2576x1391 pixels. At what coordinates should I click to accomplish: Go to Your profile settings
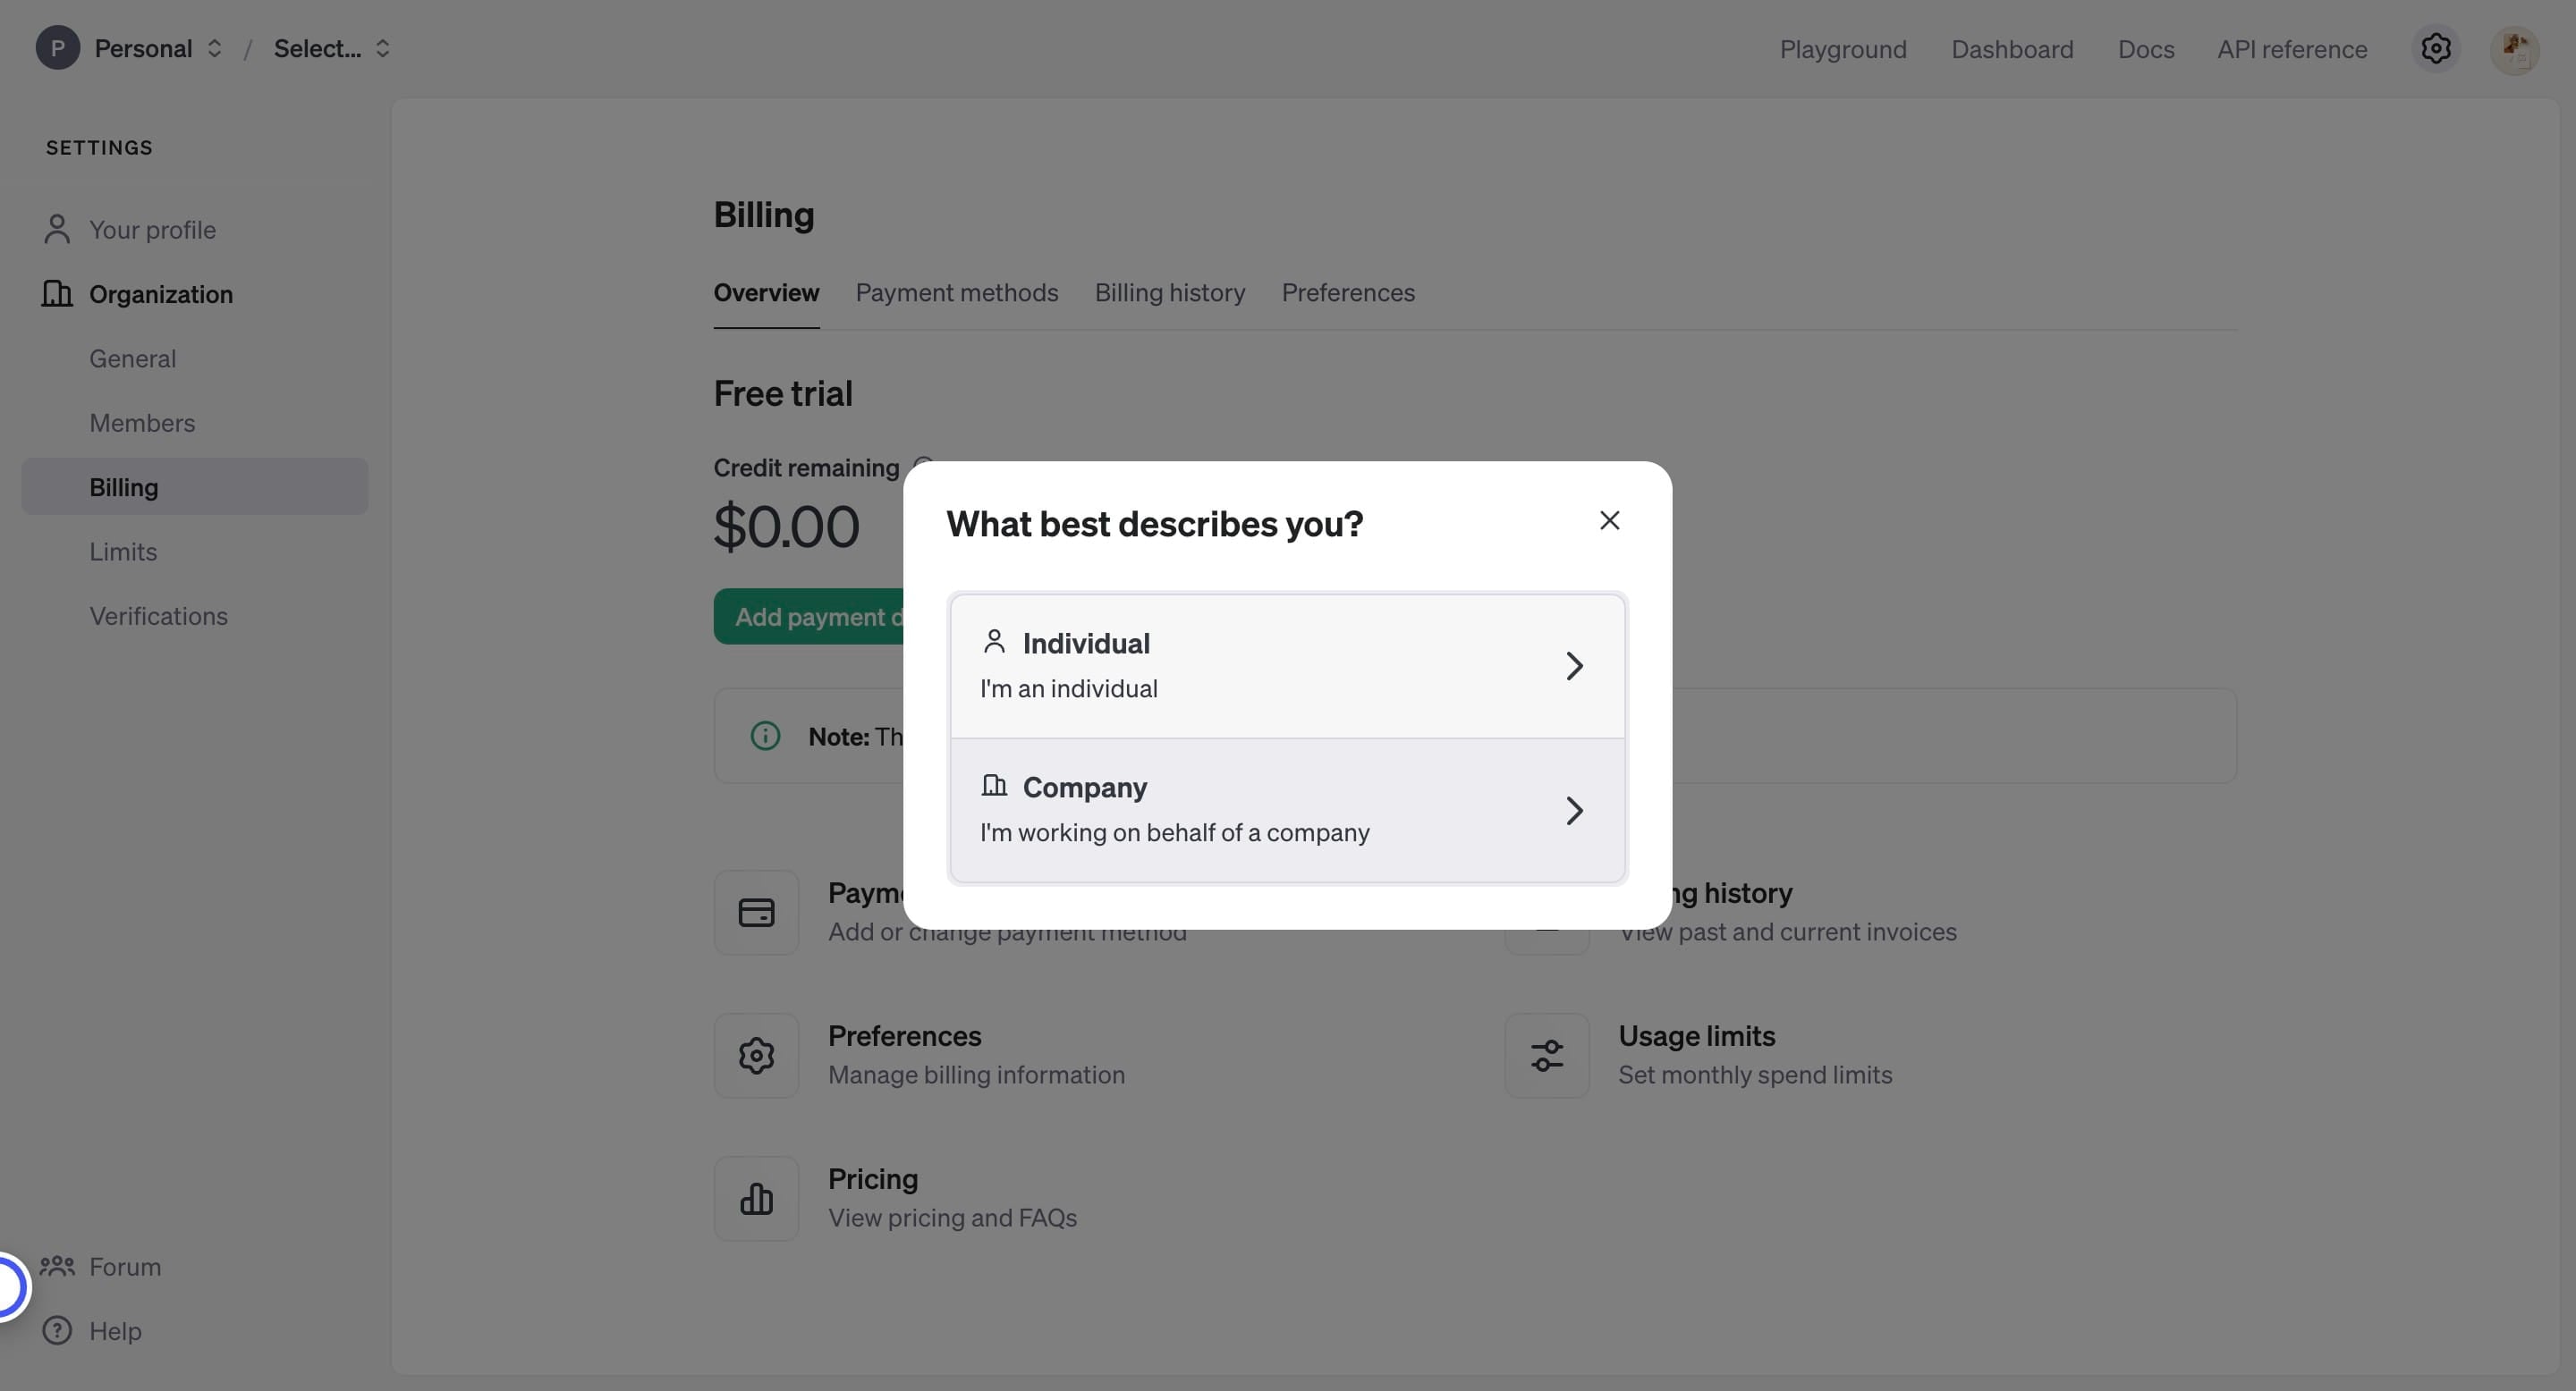152,230
